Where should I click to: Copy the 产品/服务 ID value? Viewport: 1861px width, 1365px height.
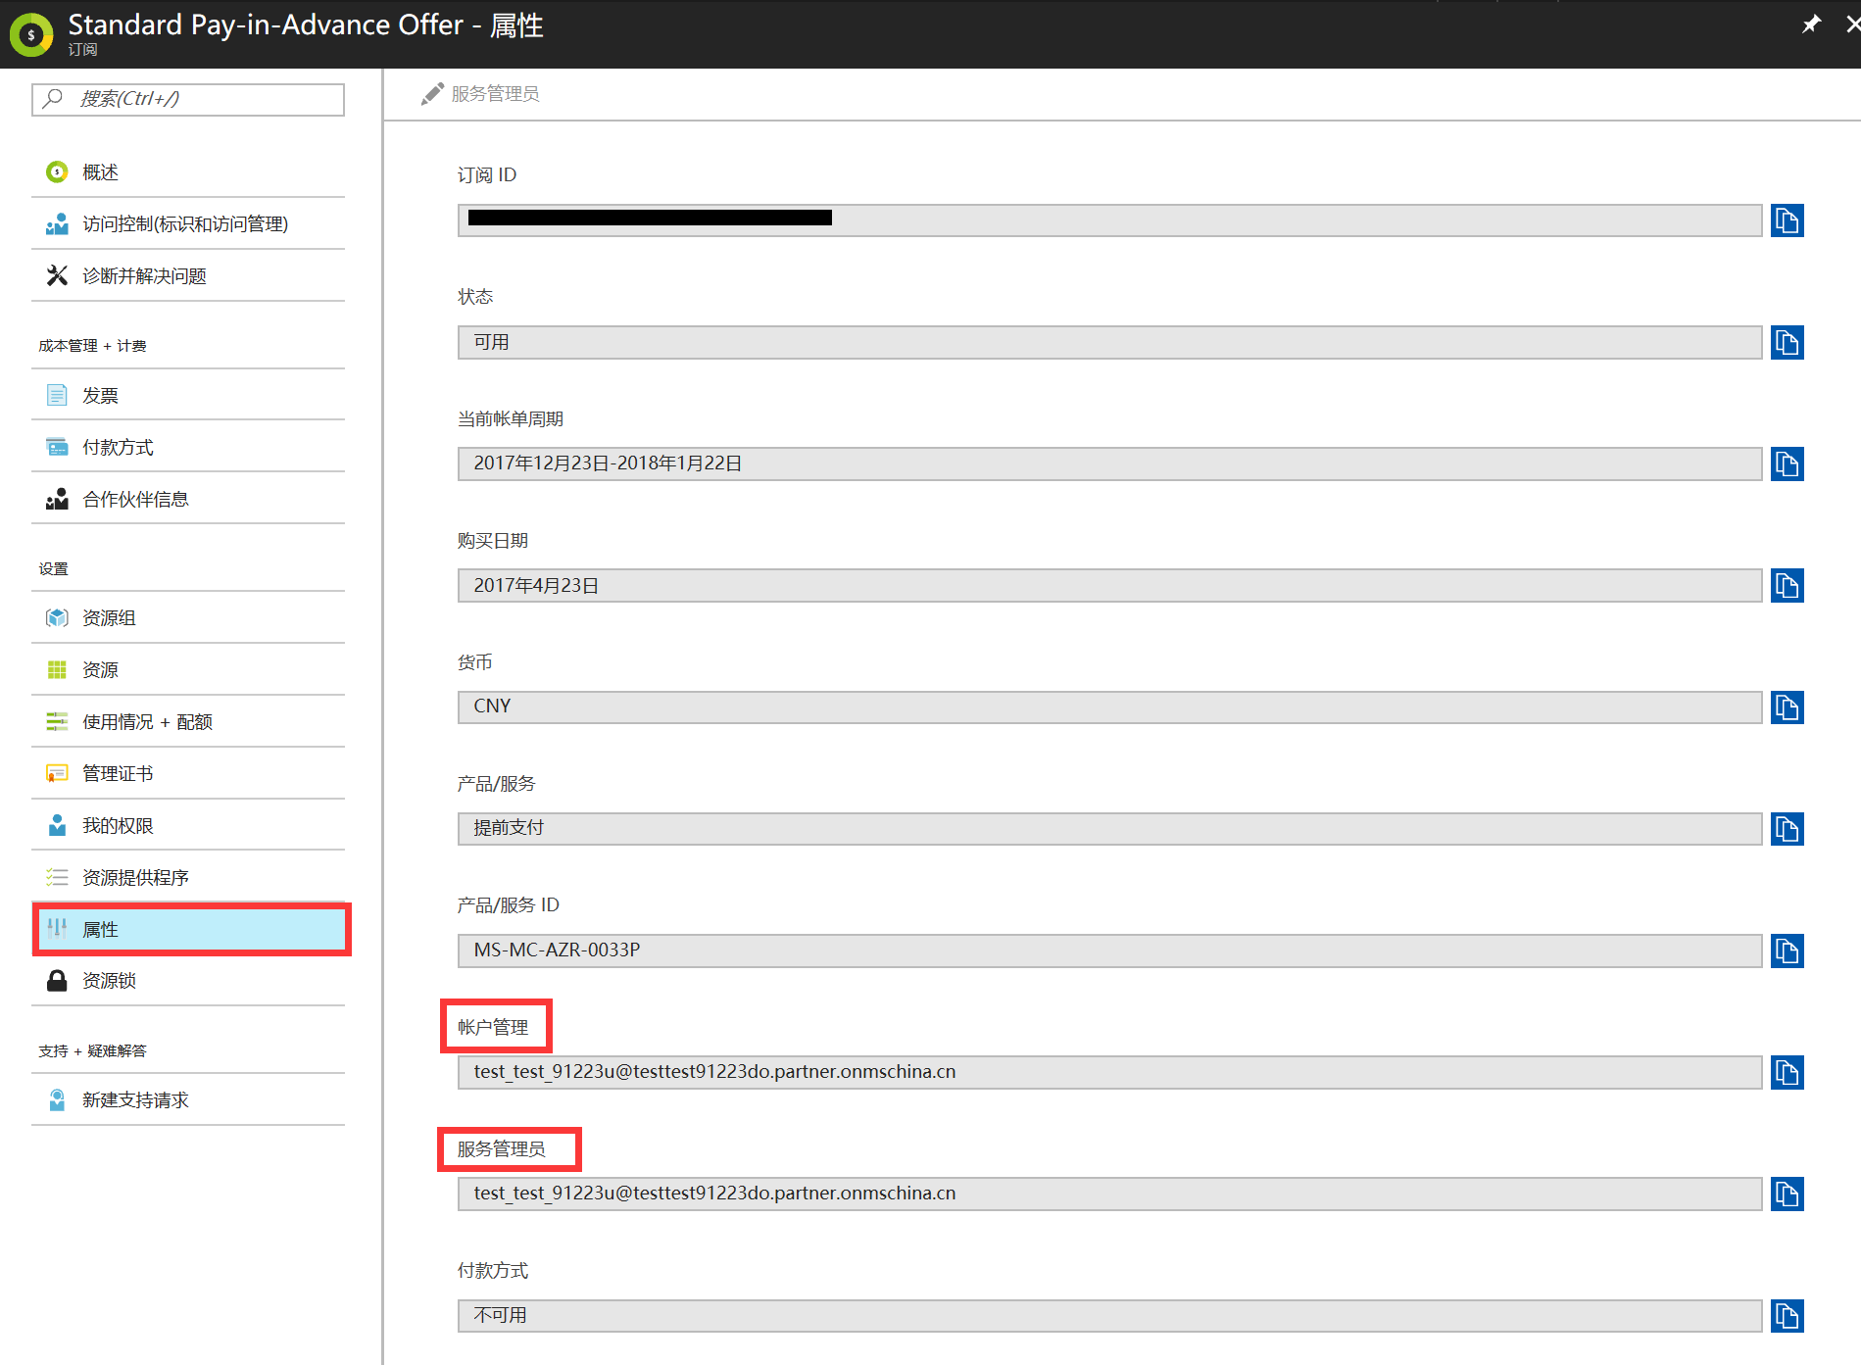(x=1787, y=951)
